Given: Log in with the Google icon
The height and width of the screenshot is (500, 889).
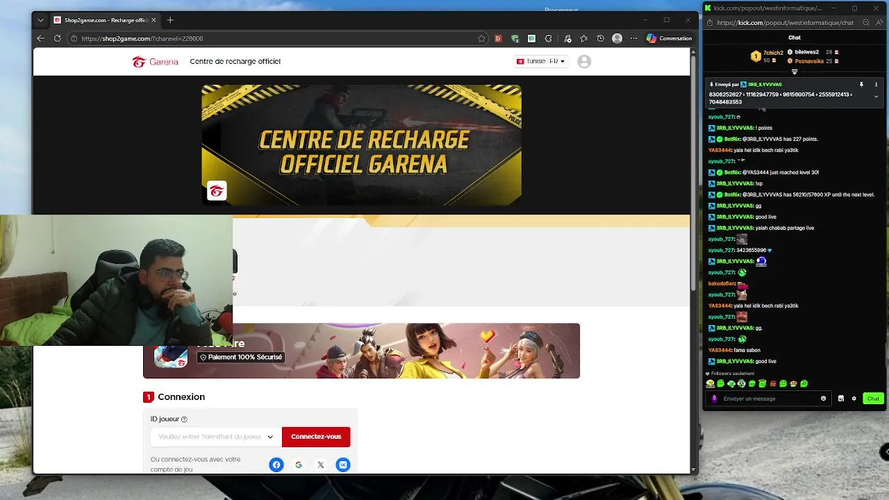Looking at the screenshot, I should coord(299,465).
